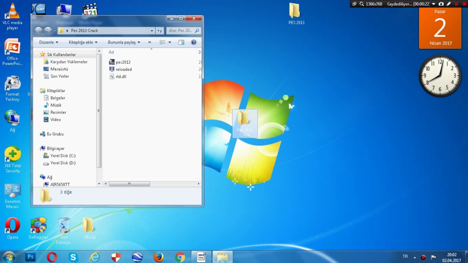Open the Ağ network desktop icon
Screen dimensions: 468x263
[12, 121]
